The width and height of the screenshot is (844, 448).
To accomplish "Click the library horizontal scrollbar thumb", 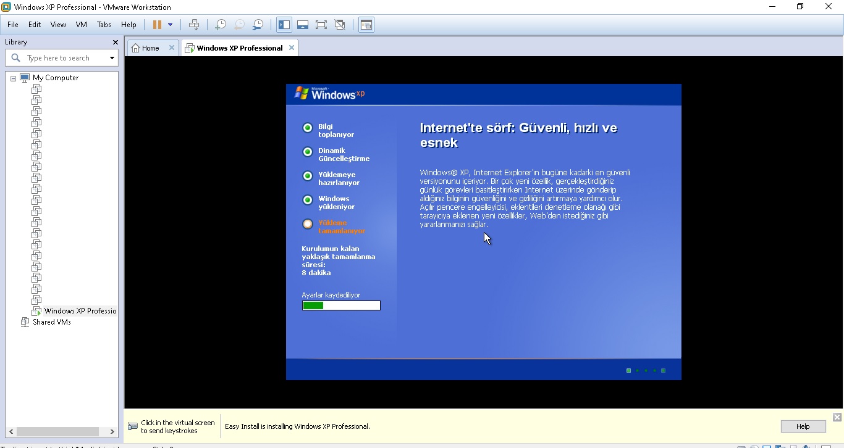I will pos(58,432).
